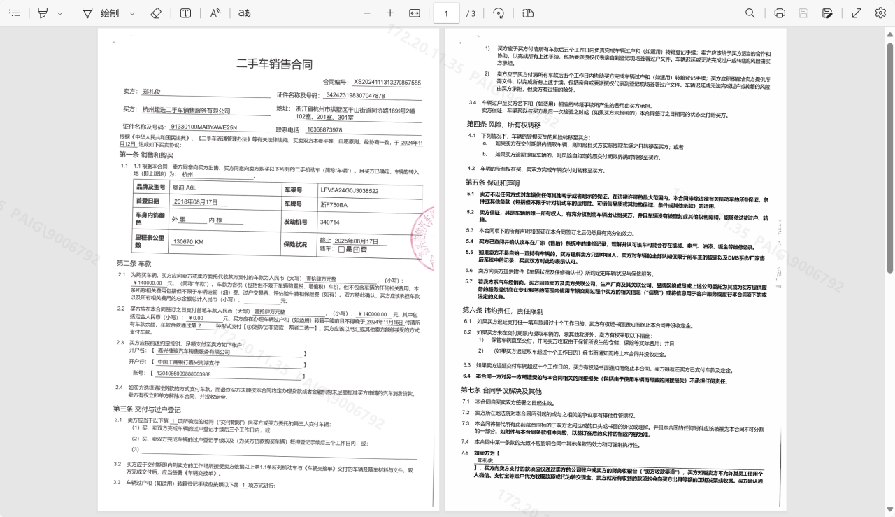Screen dimensions: 895x517
Task: Click the heading 第二条 车款
Action: pyautogui.click(x=134, y=264)
